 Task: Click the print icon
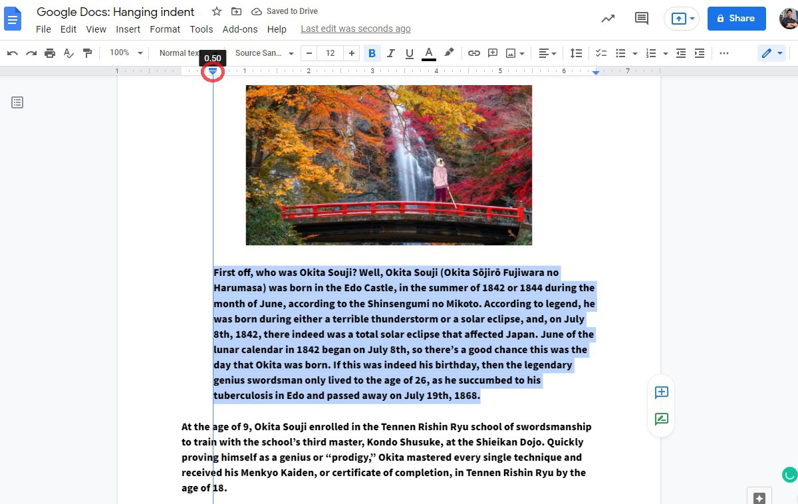click(x=50, y=53)
